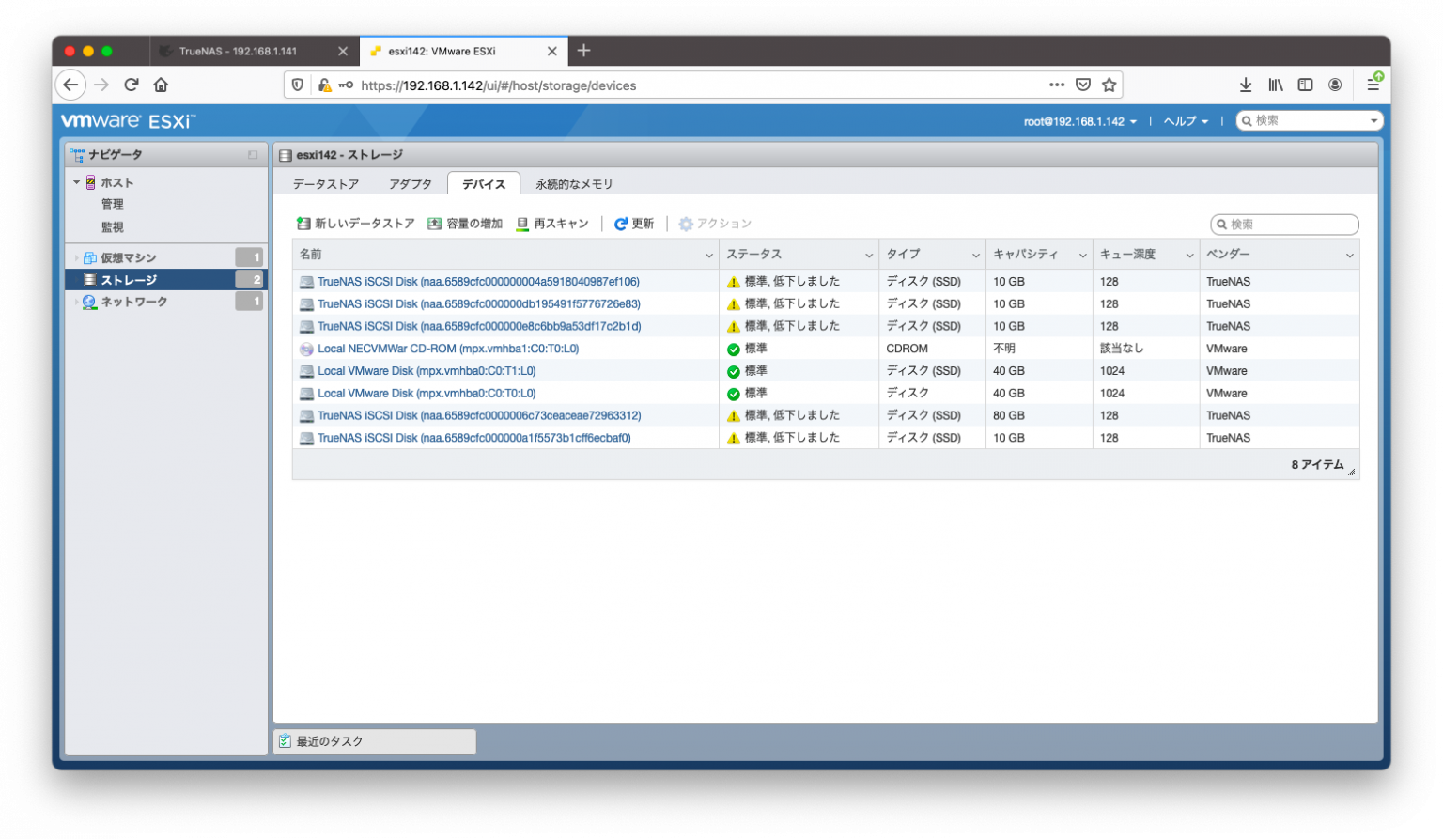
Task: Switch to the データストア tab
Action: point(327,183)
